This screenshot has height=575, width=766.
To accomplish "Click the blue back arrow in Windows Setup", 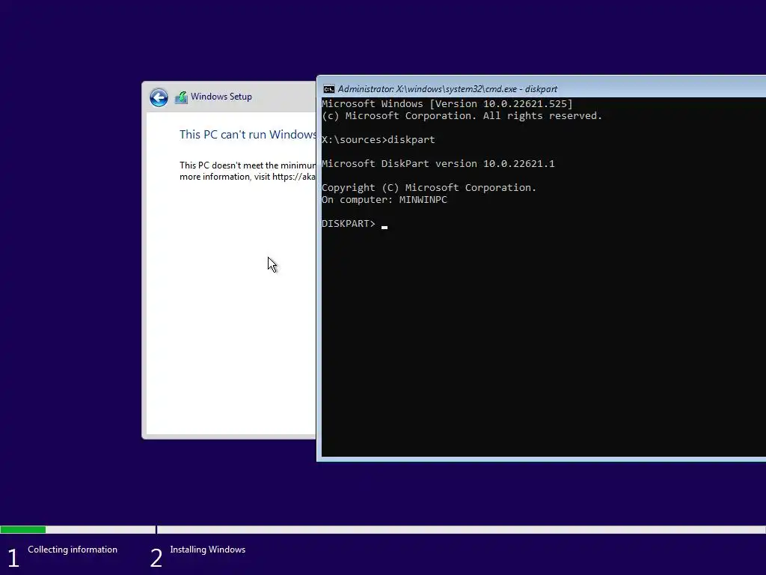I will [x=159, y=97].
